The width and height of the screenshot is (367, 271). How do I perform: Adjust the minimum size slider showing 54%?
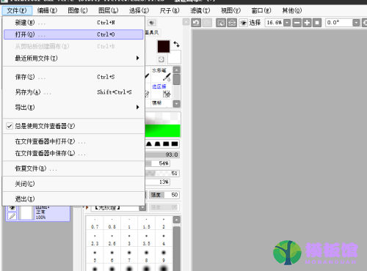coord(158,163)
